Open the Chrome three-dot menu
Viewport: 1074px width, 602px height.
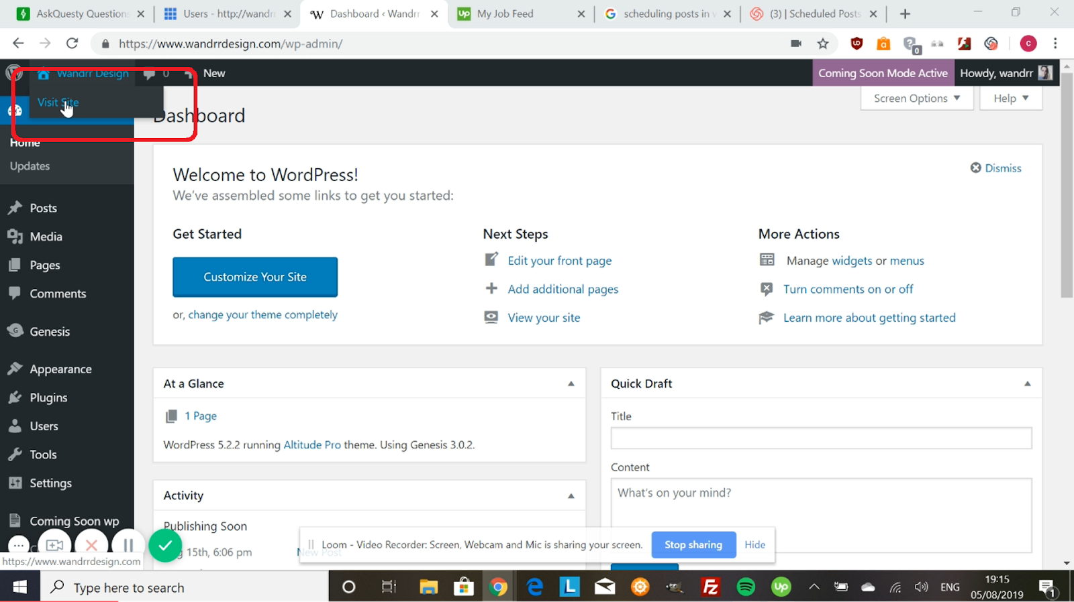tap(1055, 44)
